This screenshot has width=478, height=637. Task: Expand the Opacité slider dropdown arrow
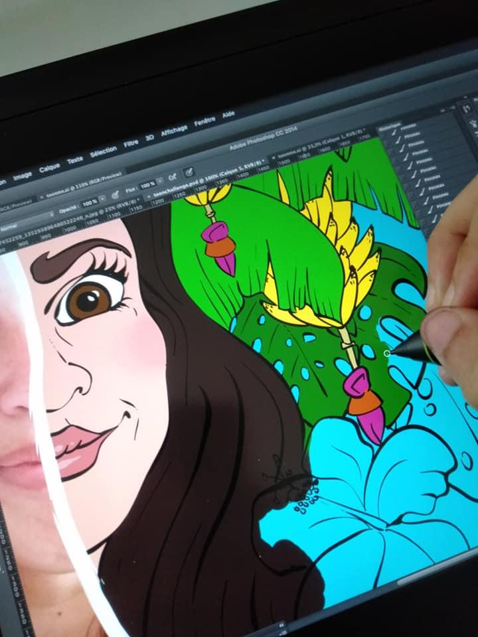click(x=103, y=198)
